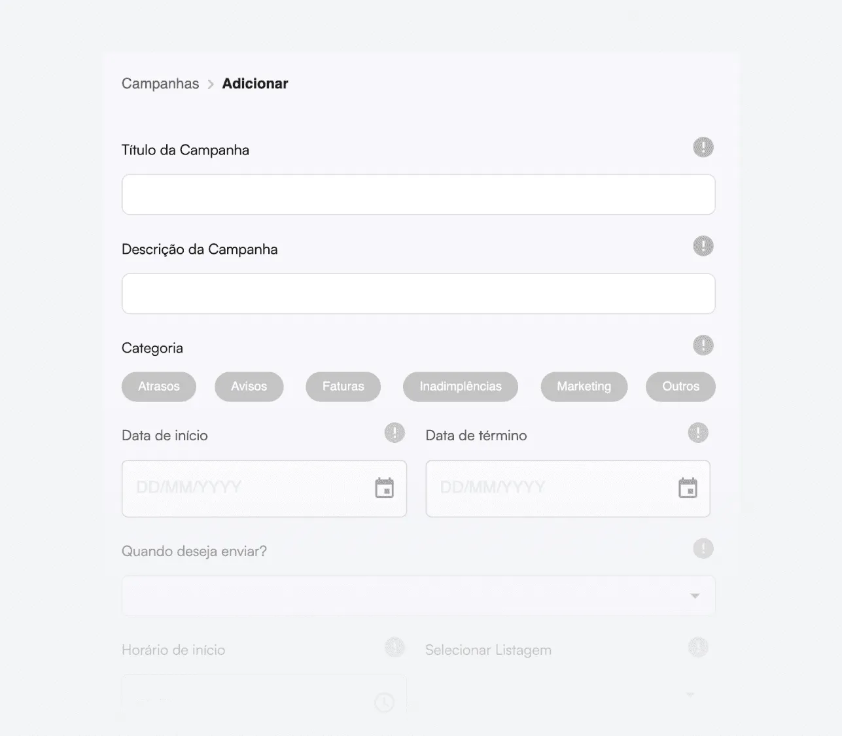Choose the Inadimplências category chip

click(461, 387)
